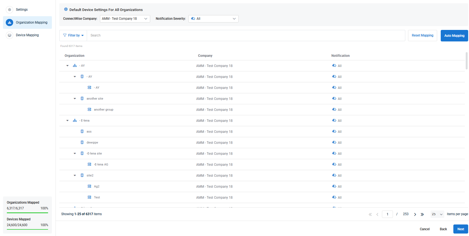Viewport: 469px width, 236px height.
Task: Click the Device Mapping monitor icon
Action: click(10, 35)
